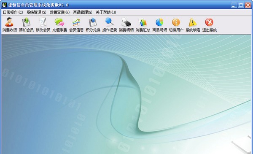The image size is (253, 154).
Task: Click the 积分兑换 points exchange icon
Action: [93, 24]
